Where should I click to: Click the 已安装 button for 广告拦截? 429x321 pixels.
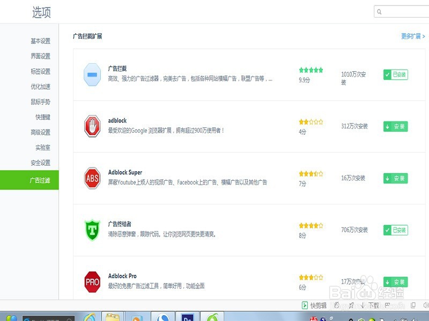tap(394, 74)
